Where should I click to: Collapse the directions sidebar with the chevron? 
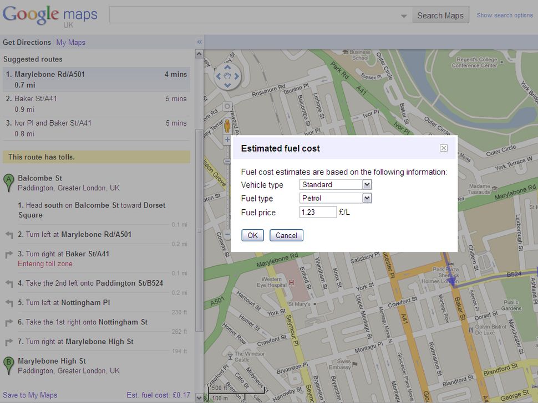199,42
